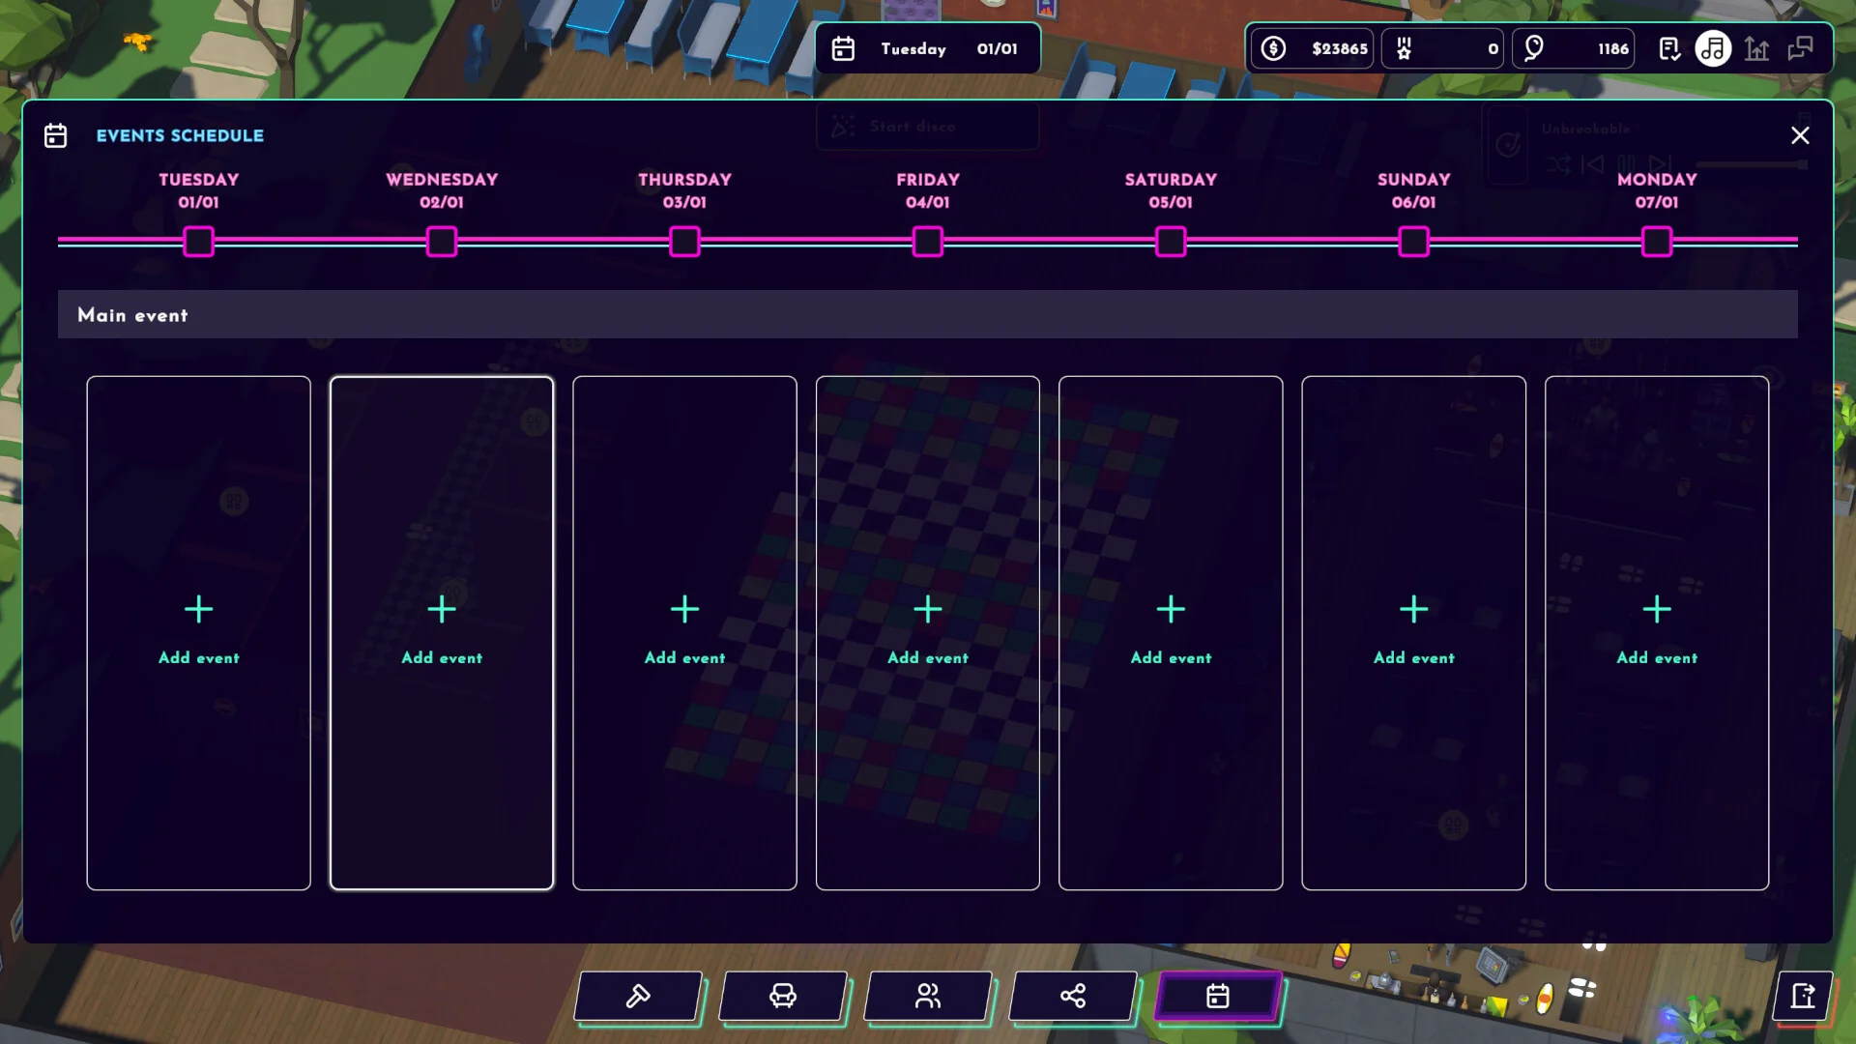Select the build hammer tool
Image resolution: width=1856 pixels, height=1044 pixels.
(637, 996)
